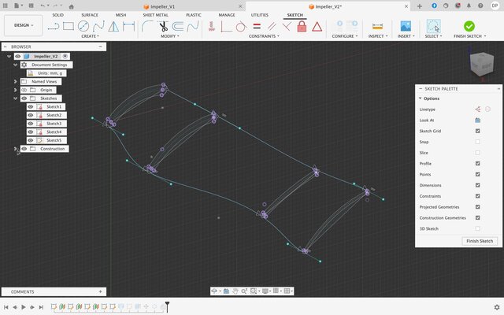Pick the Rectangle sketch tool
The image size is (504, 315).
click(69, 26)
